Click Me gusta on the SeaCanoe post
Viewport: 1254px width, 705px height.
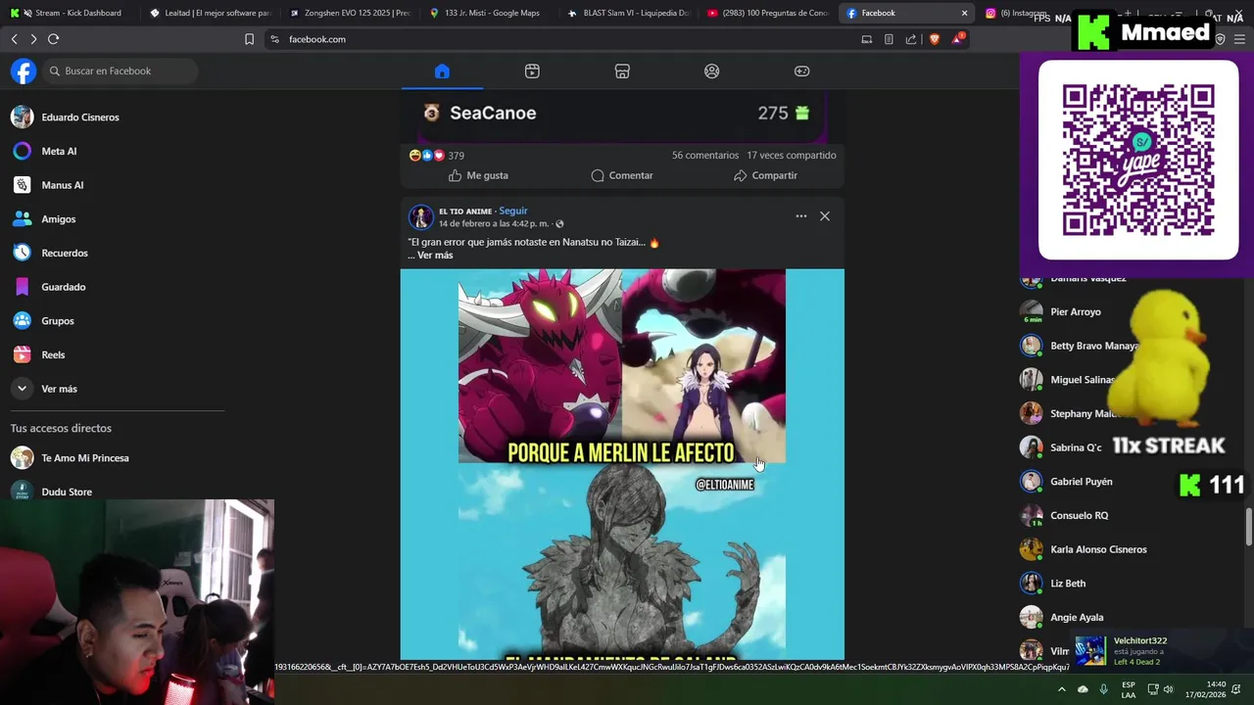478,175
